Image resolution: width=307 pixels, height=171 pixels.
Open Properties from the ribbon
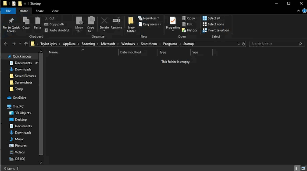pos(173,24)
